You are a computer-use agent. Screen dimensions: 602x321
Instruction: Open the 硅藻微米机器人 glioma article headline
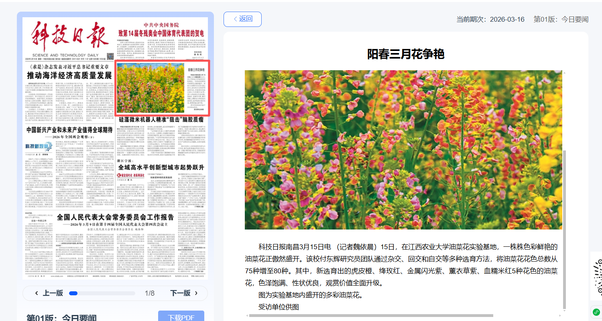(161, 120)
